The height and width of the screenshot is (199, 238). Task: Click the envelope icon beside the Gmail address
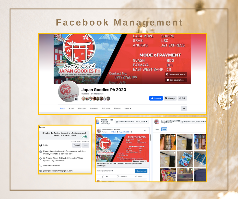click(x=41, y=171)
